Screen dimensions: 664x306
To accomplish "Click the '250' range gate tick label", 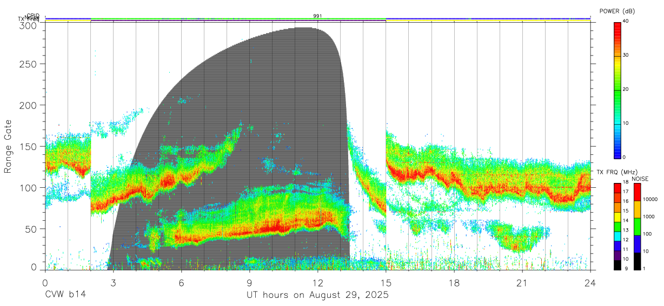I will point(28,64).
